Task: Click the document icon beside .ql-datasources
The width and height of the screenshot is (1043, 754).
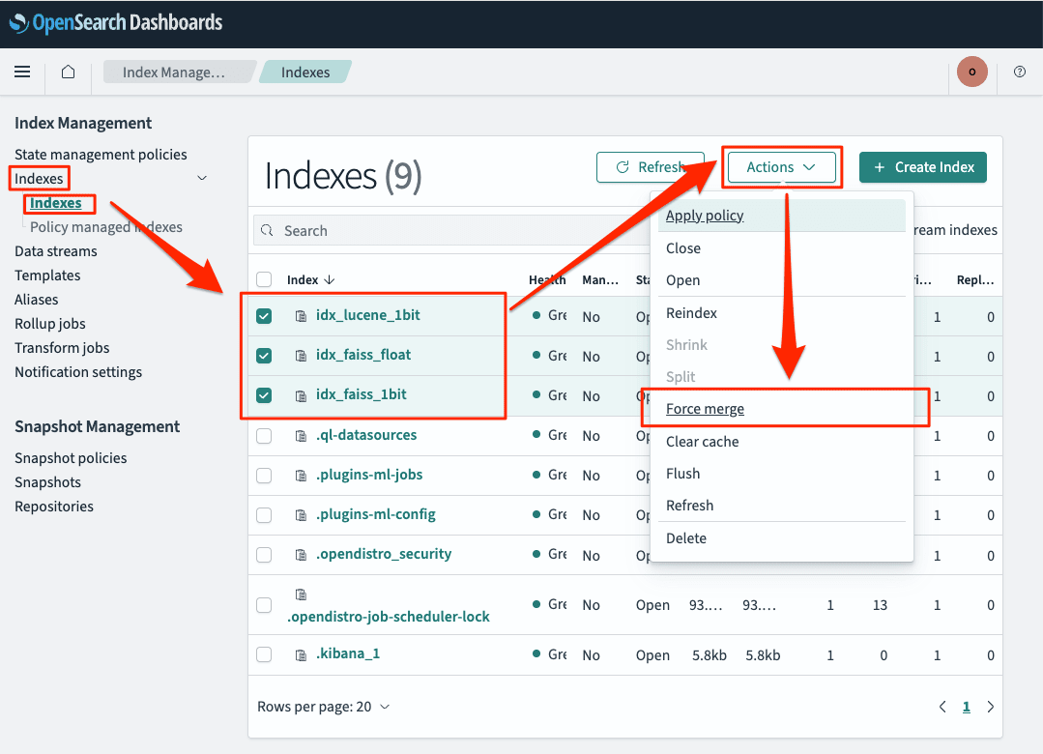Action: tap(301, 436)
